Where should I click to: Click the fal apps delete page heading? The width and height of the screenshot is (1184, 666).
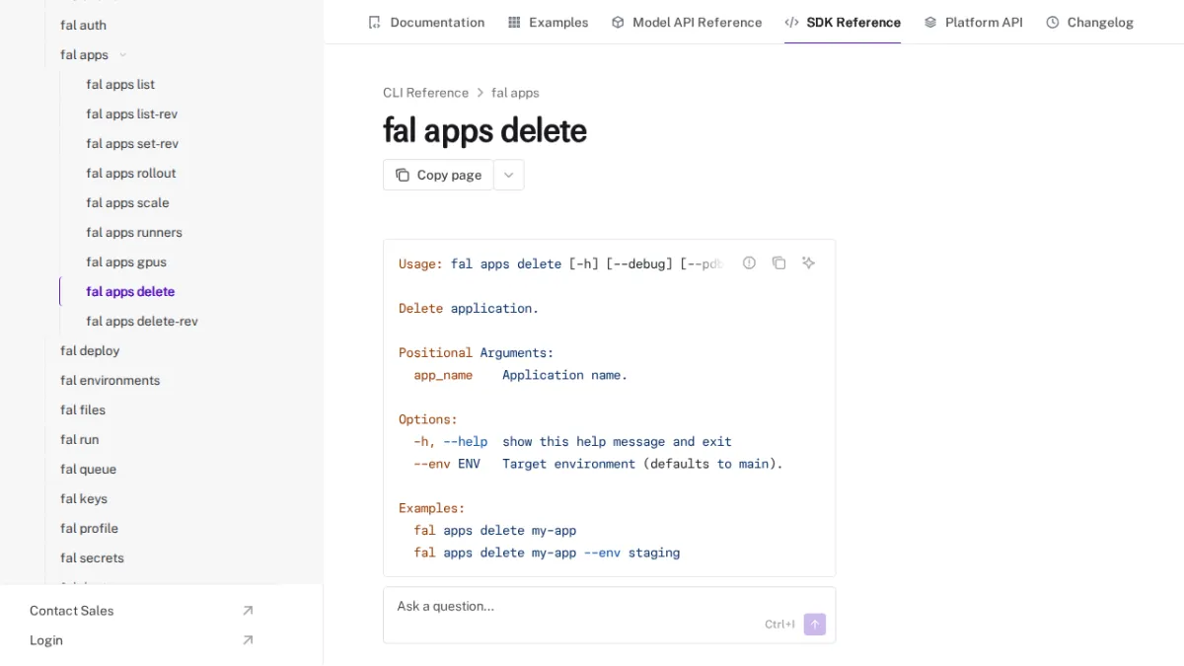pyautogui.click(x=484, y=131)
